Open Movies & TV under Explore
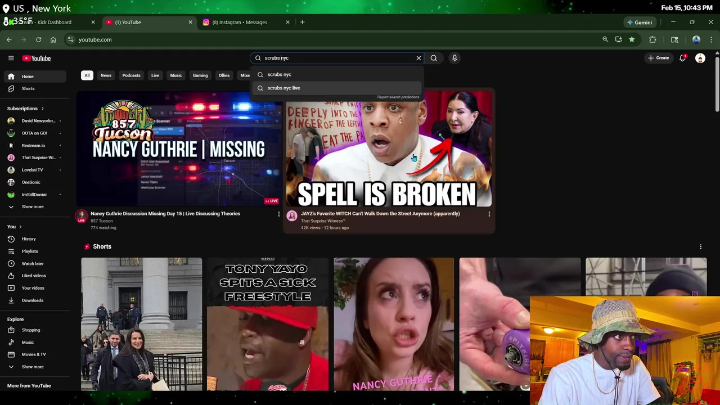Screen dimensions: 720x405 (34, 354)
